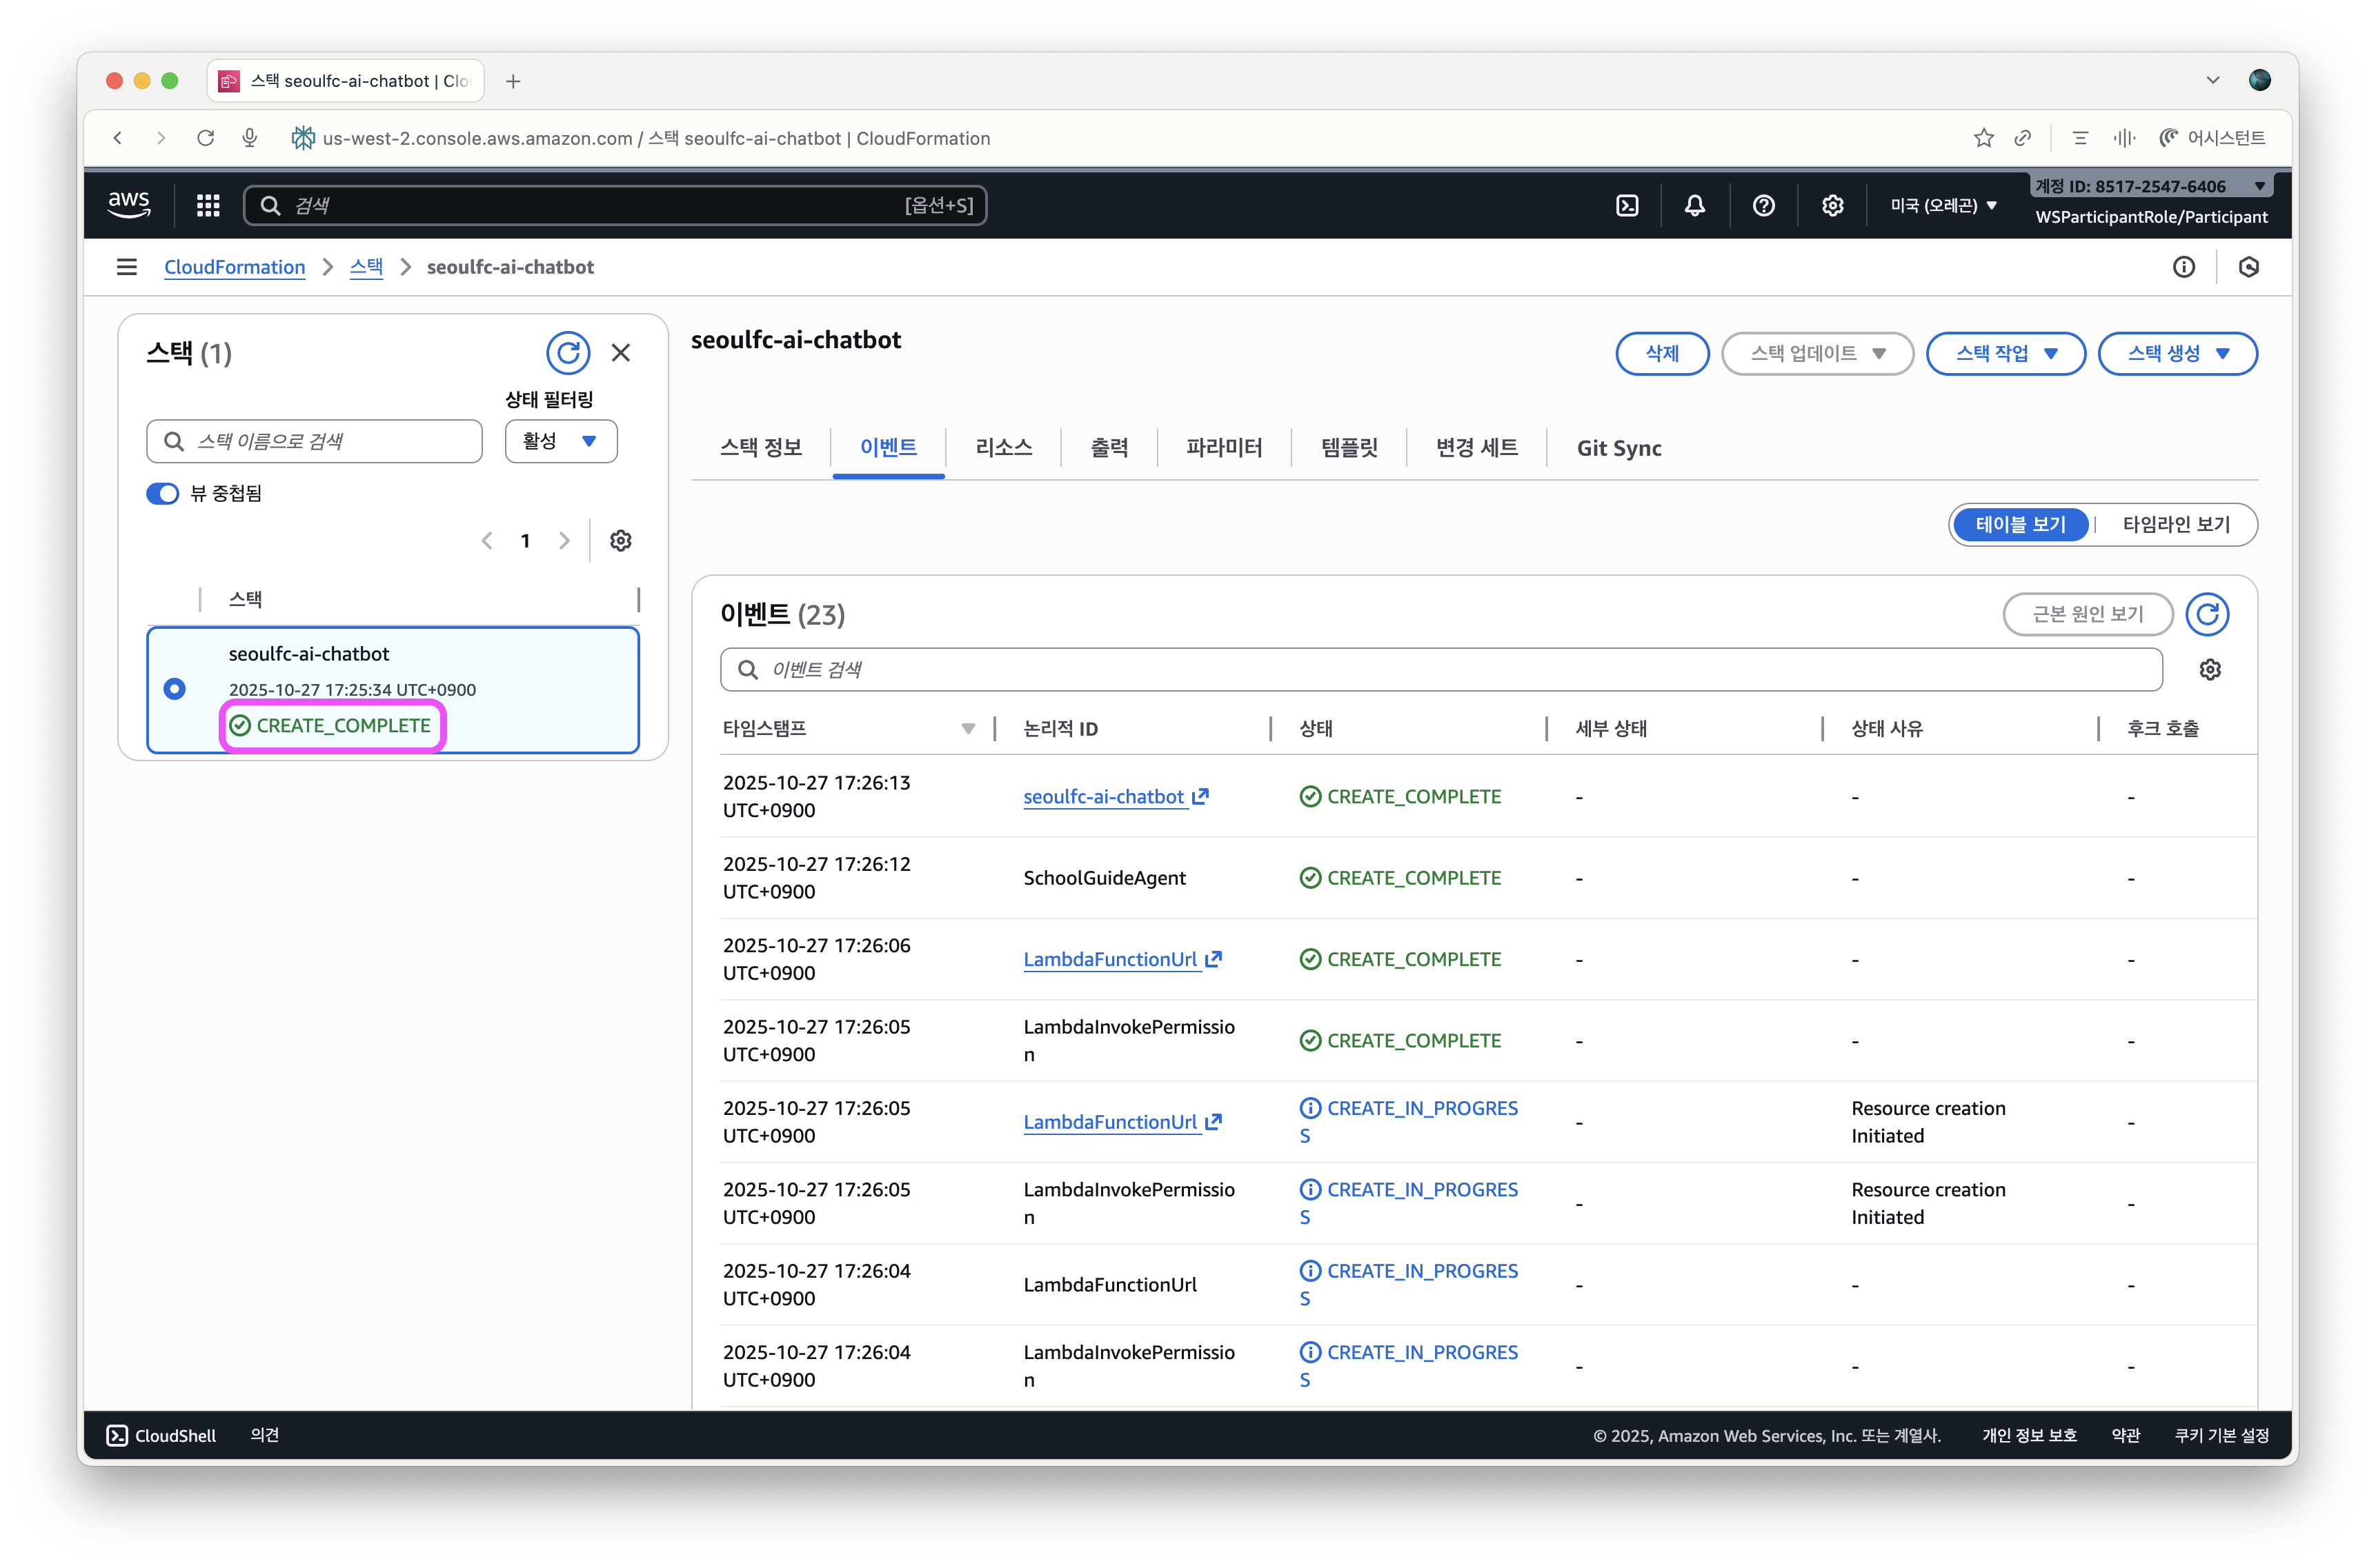The width and height of the screenshot is (2376, 1568).
Task: Open the notifications bell
Action: click(1694, 205)
